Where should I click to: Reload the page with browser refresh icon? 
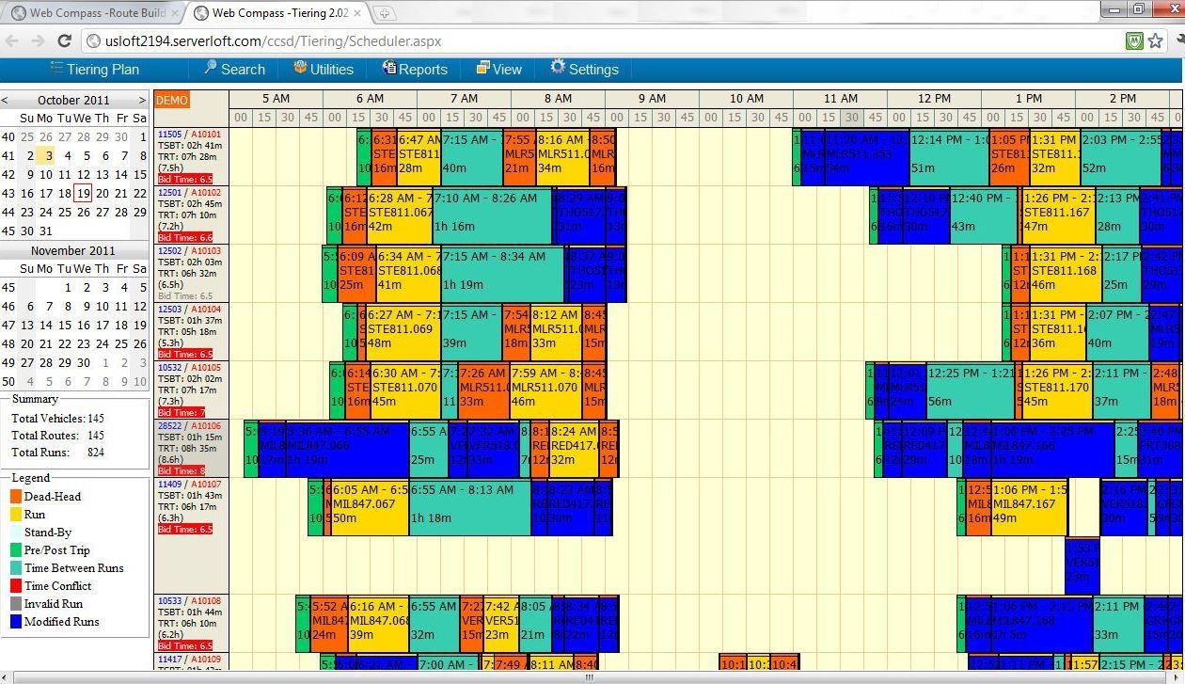click(x=64, y=41)
